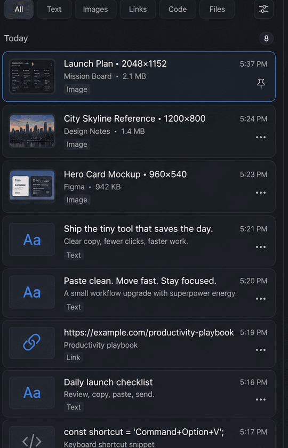This screenshot has width=288, height=448.
Task: Click the 5:37 PM timestamp
Action: click(x=253, y=64)
